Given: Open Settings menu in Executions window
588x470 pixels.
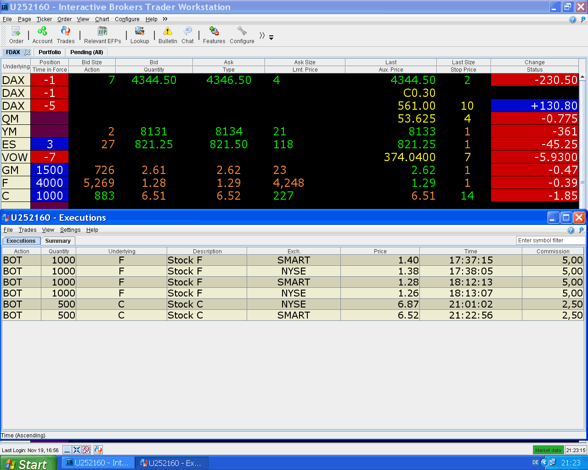Looking at the screenshot, I should [70, 230].
